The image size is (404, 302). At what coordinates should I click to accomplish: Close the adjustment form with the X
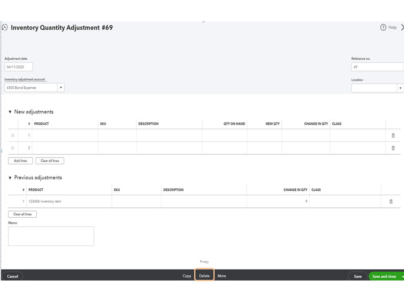[402, 27]
